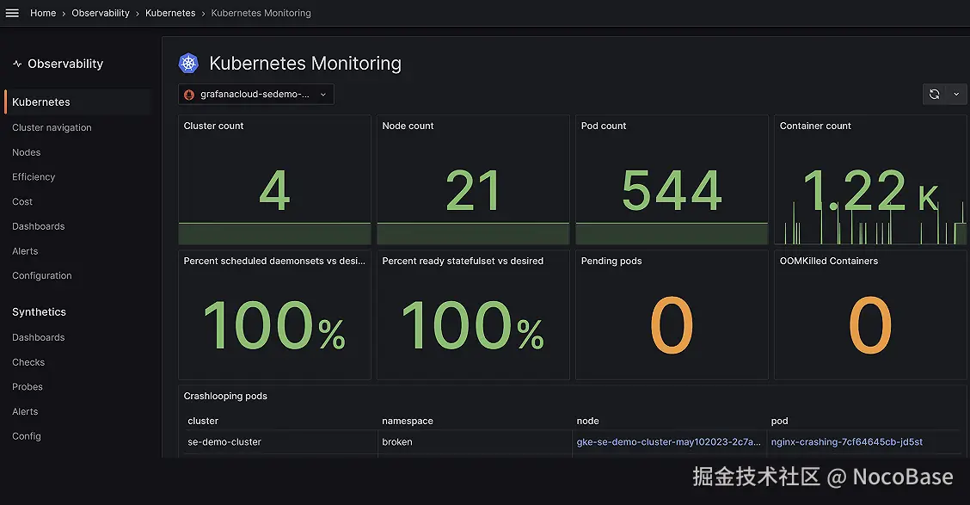Collapse the Synthetics section in the sidebar
The image size is (970, 505).
point(39,311)
